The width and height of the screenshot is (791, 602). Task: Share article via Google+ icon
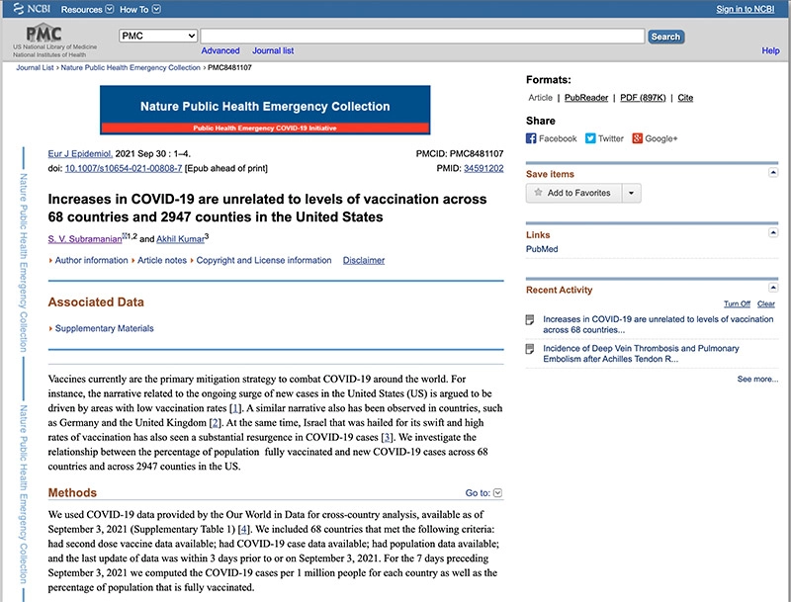(x=637, y=138)
